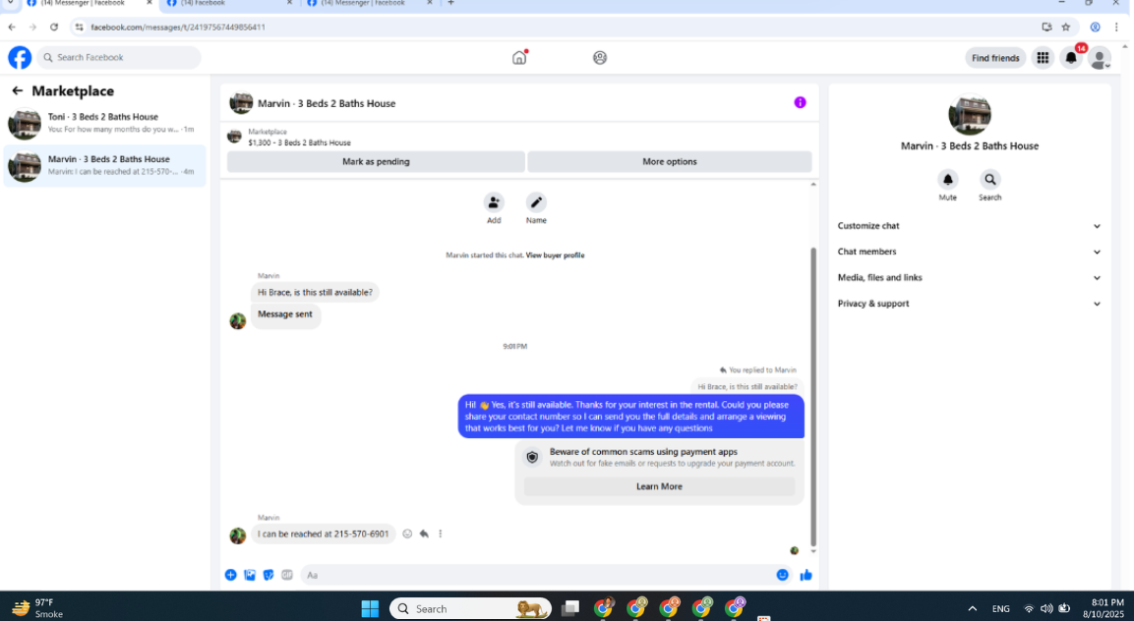The height and width of the screenshot is (621, 1134).
Task: Click More options button
Action: tap(670, 161)
